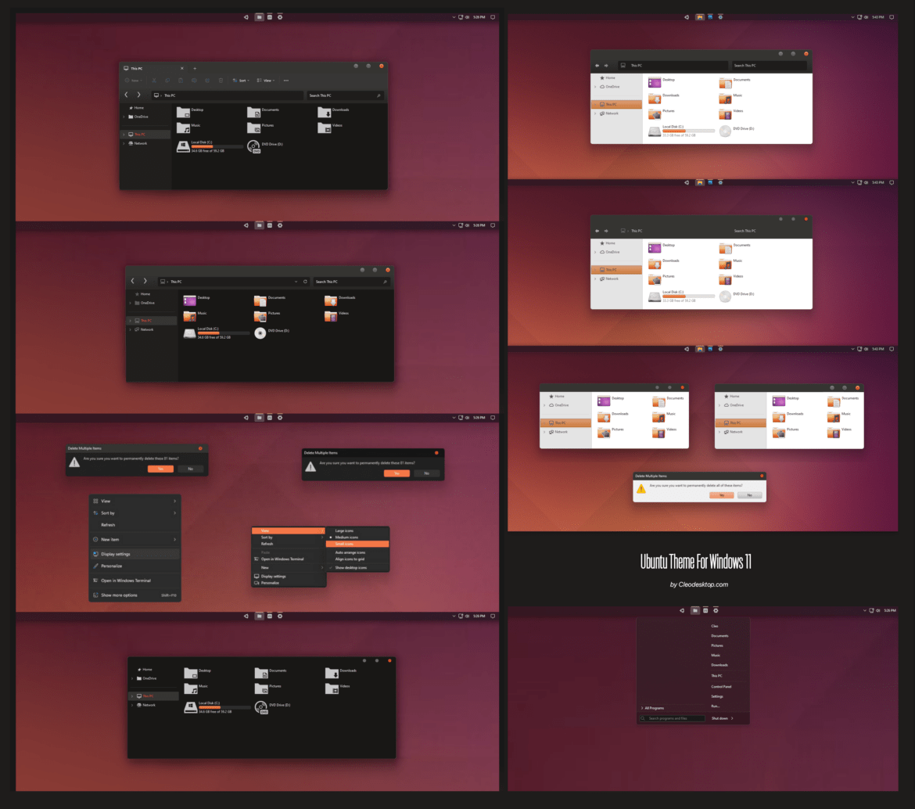Click Yes in the Delete Multiple Items dialog
The height and width of the screenshot is (809, 915).
(160, 469)
